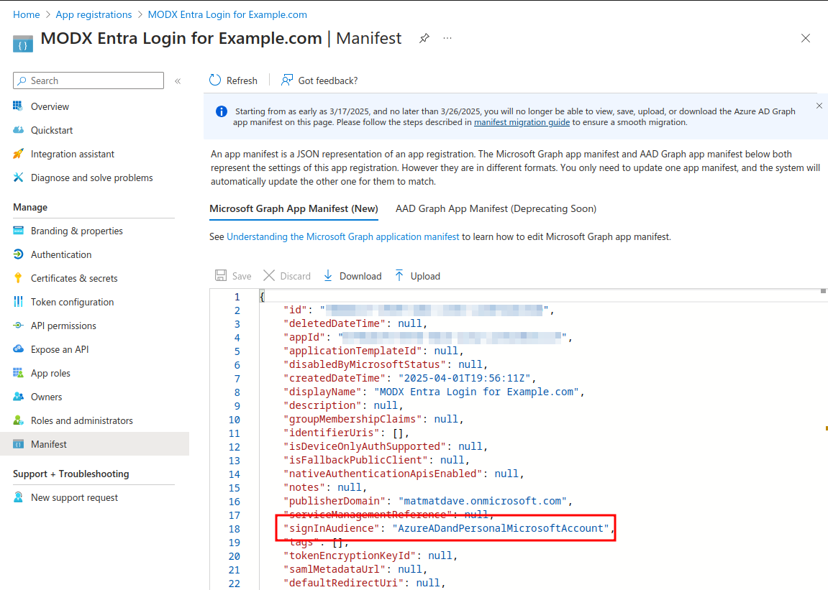Click the New support request icon
Screen dimensions: 828x590
(x=18, y=497)
